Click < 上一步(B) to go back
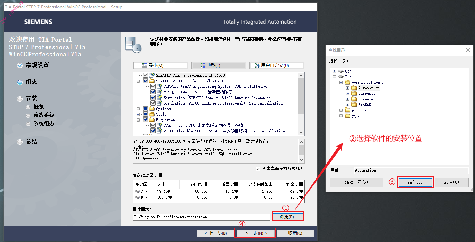 click(215, 233)
